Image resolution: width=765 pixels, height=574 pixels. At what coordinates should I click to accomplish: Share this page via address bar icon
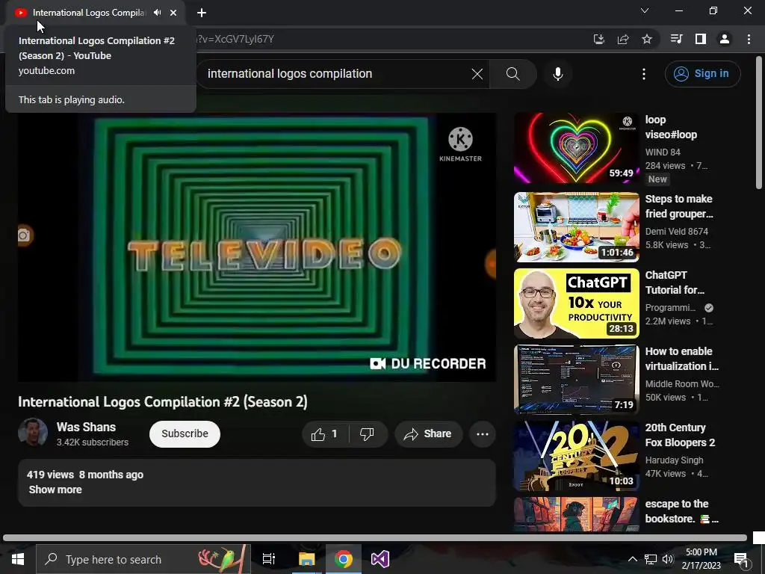(623, 39)
